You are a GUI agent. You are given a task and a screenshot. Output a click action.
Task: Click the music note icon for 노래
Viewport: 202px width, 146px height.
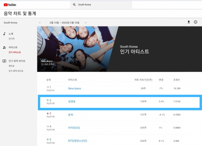click(4, 34)
